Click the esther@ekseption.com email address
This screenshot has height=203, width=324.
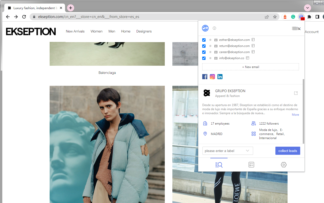(234, 40)
